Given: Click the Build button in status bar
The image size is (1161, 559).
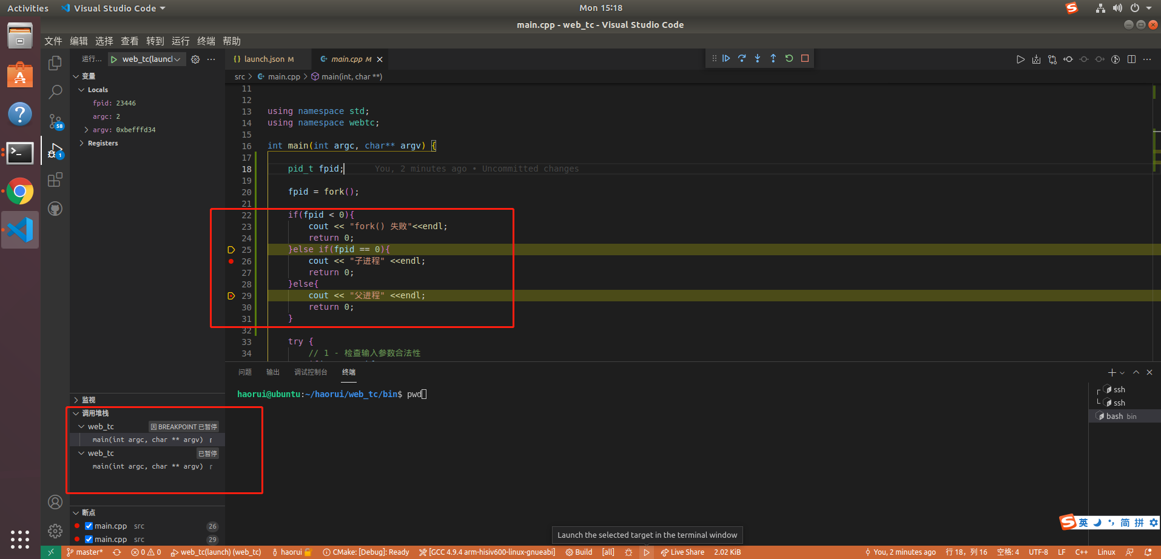Looking at the screenshot, I should point(579,552).
